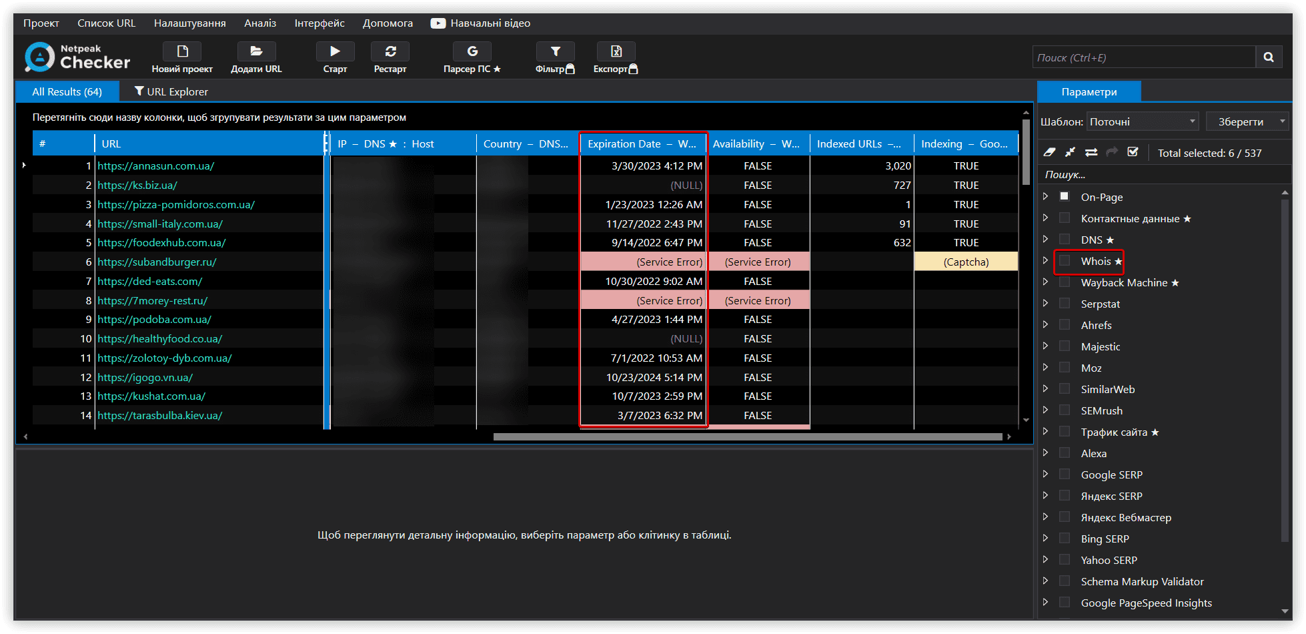Select the (Captcha) cell in Indexing column

(966, 262)
